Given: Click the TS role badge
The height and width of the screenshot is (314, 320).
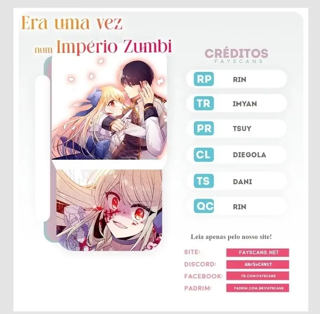Looking at the screenshot, I should point(204,181).
